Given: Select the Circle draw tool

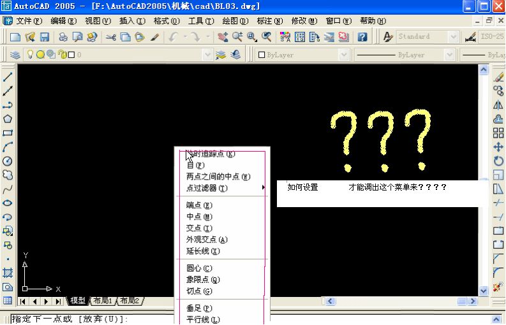Looking at the screenshot, I should (x=8, y=161).
